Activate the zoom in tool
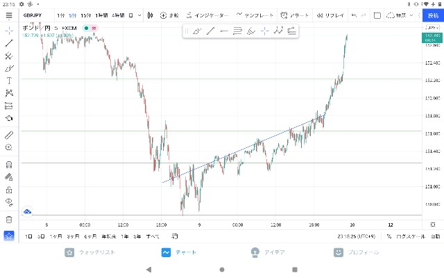 pyautogui.click(x=9, y=147)
